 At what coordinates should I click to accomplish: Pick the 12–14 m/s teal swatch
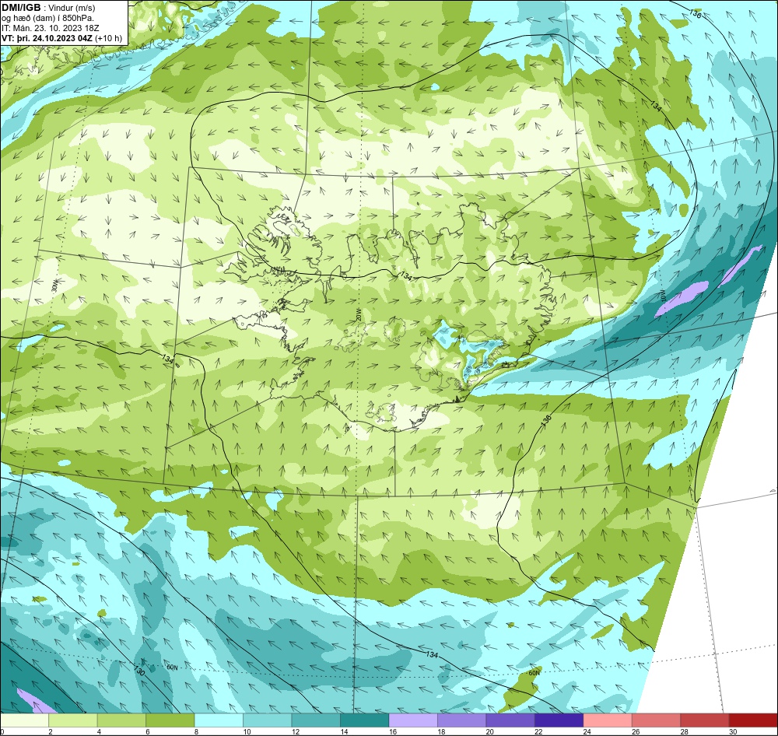click(316, 720)
